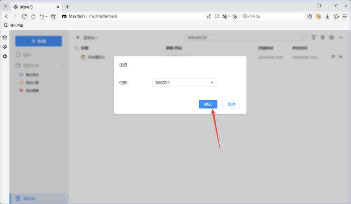This screenshot has height=204, width=351.
Task: Open settings gear in left sidebar
Action: [x=5, y=56]
